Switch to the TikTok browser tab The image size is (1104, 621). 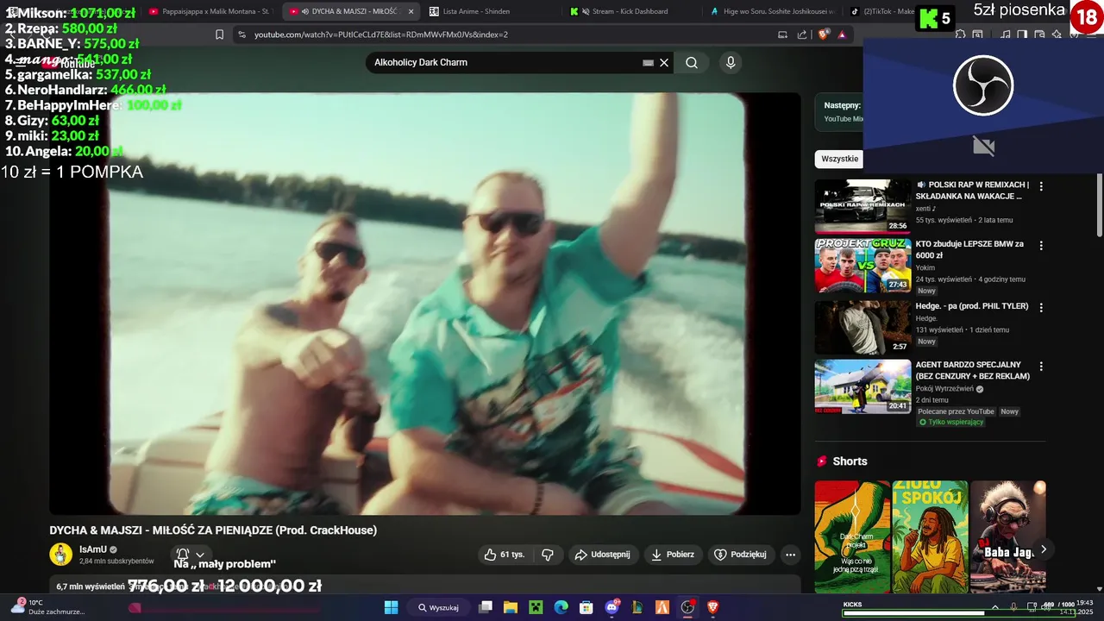[x=882, y=11]
